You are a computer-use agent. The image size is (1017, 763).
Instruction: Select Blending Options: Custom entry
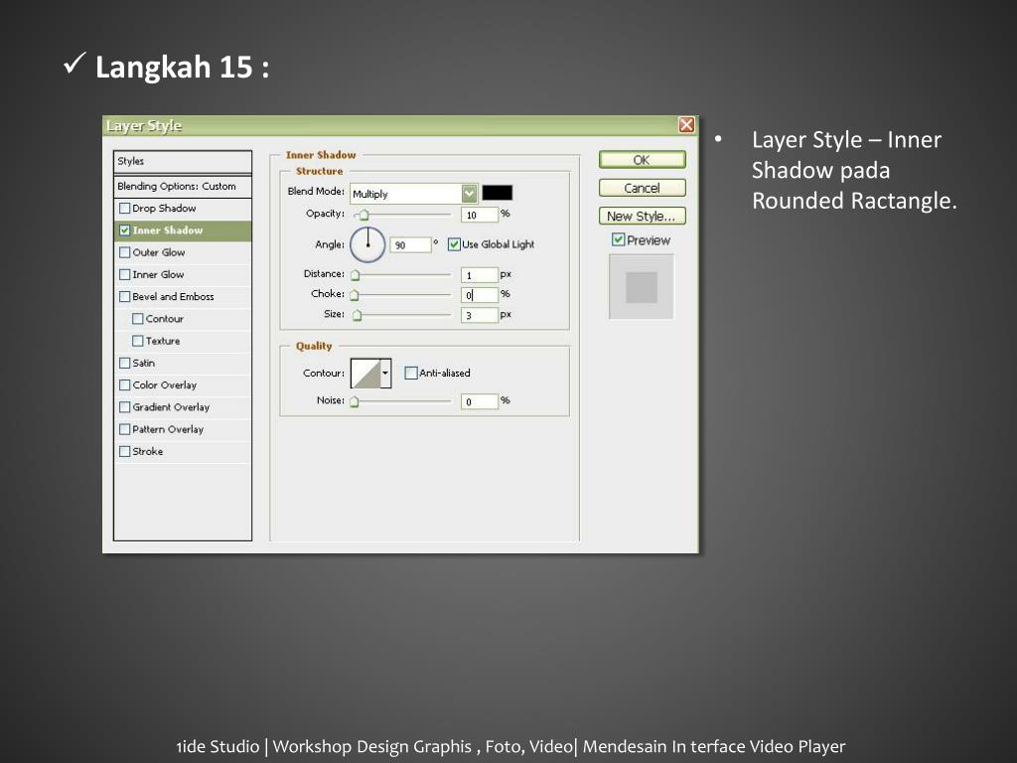pyautogui.click(x=183, y=186)
